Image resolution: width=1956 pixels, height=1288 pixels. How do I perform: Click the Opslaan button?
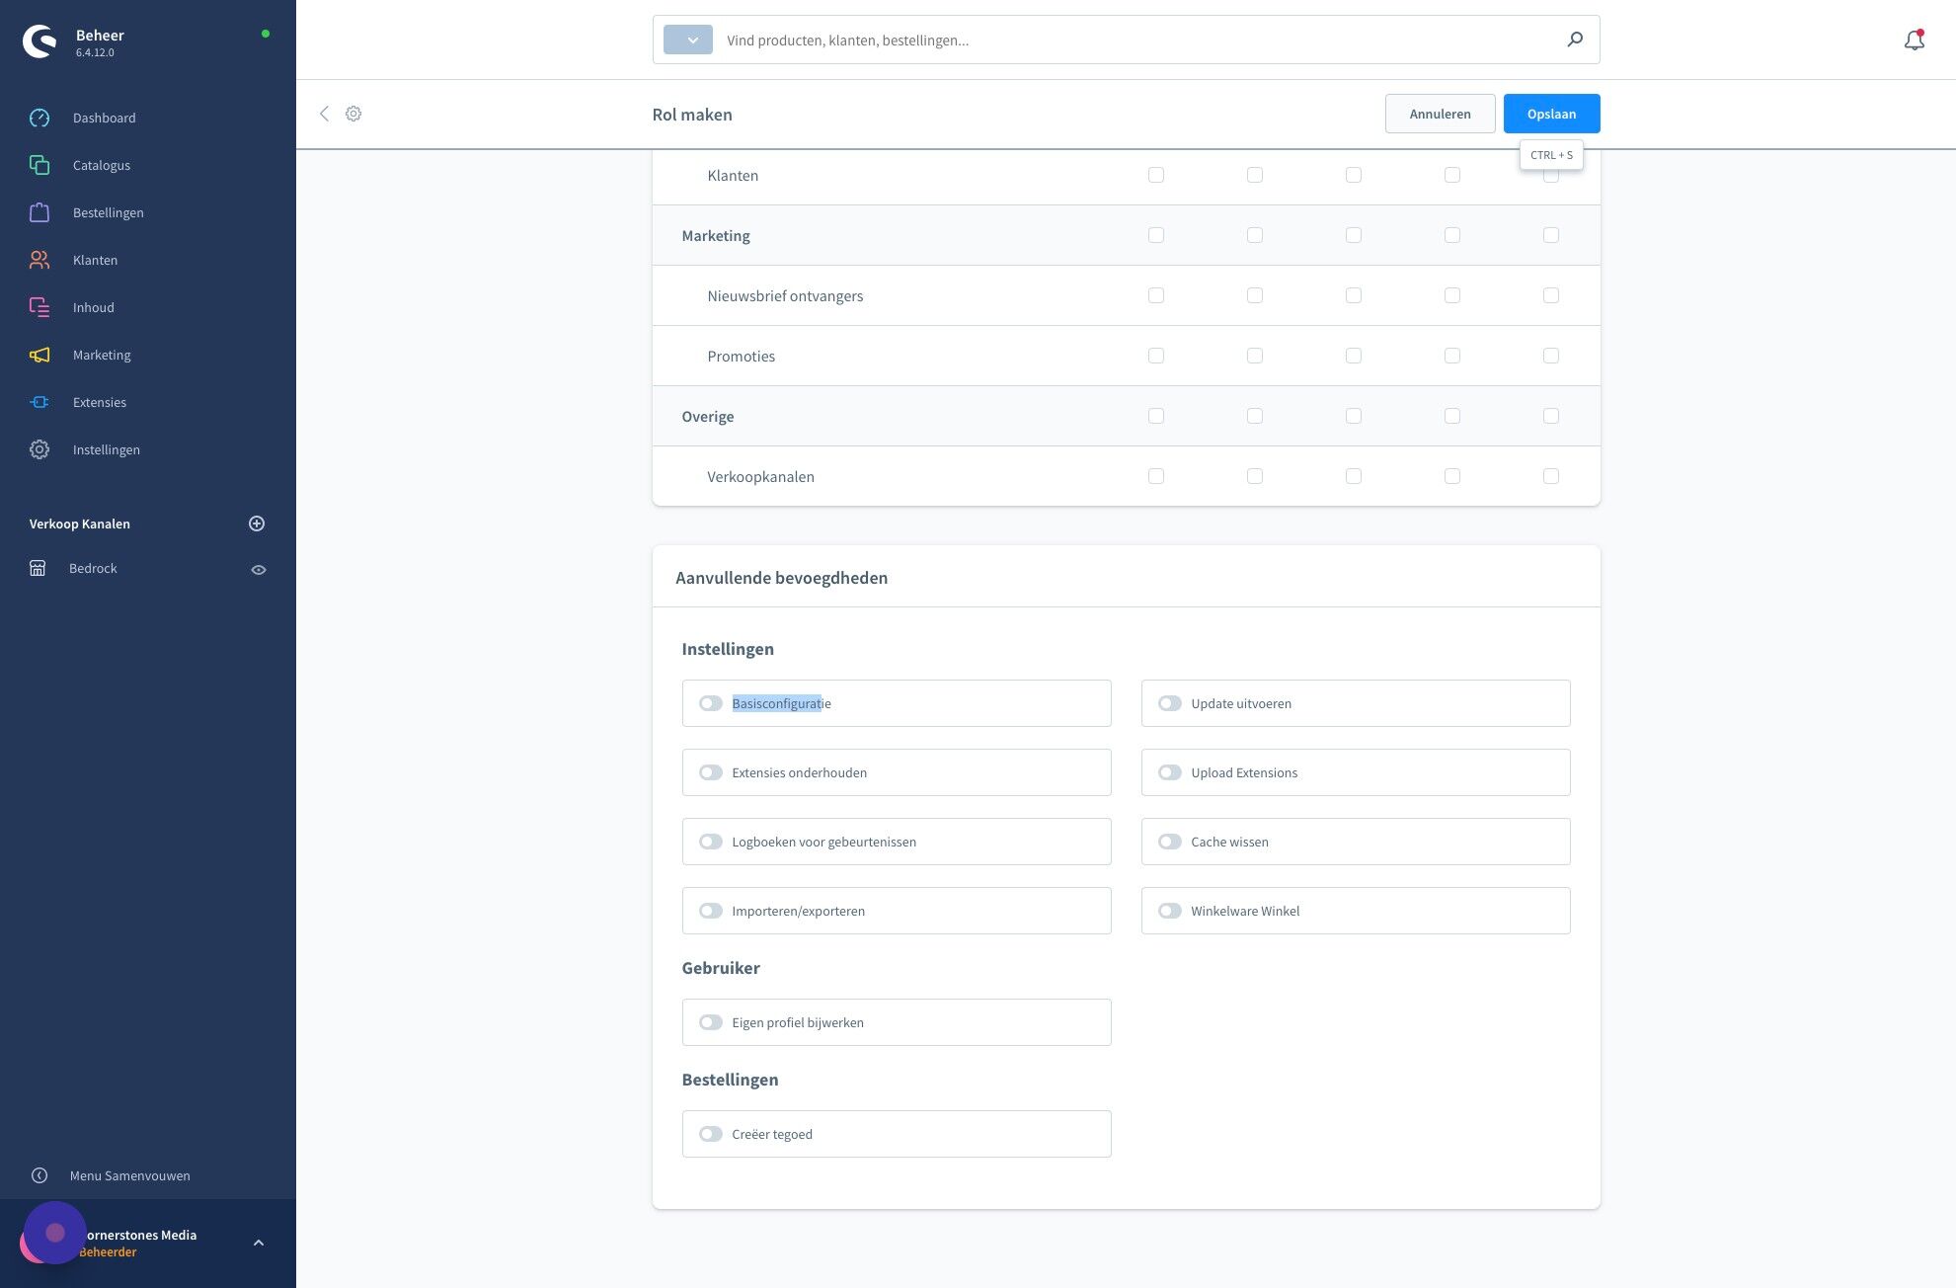[1552, 114]
